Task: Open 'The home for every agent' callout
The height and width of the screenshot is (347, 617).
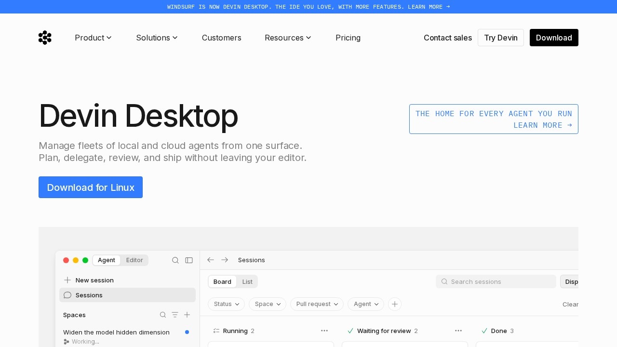Action: [494, 119]
